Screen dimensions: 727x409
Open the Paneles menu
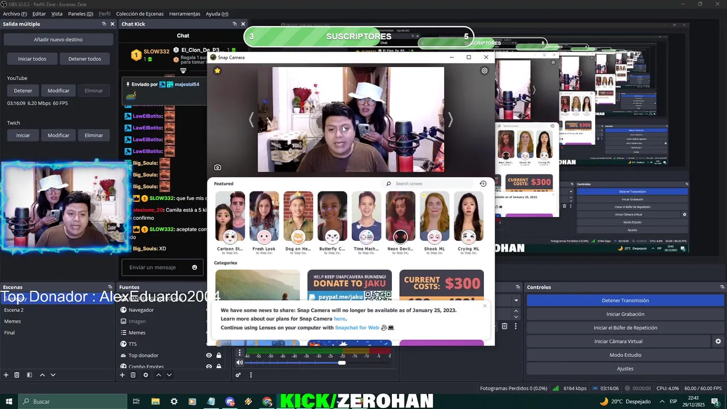81,14
